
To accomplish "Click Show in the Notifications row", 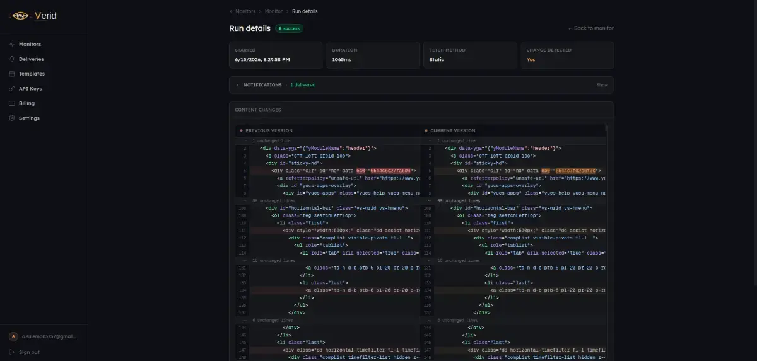I will tap(602, 85).
